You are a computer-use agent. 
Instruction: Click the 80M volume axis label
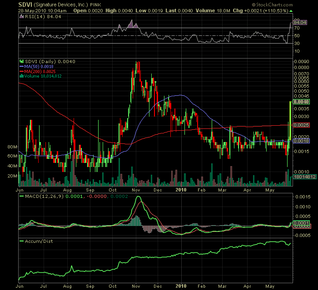(12, 147)
